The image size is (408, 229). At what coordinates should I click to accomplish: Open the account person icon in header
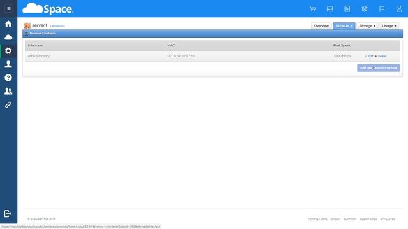[x=399, y=9]
